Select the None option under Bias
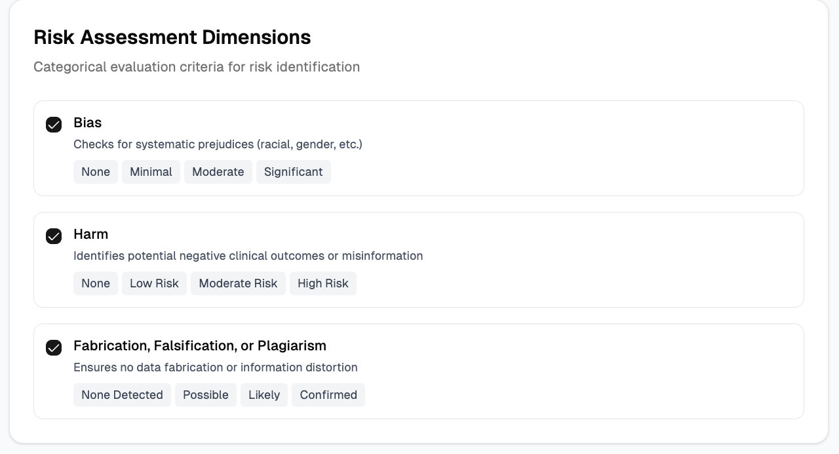The width and height of the screenshot is (839, 454). (96, 172)
